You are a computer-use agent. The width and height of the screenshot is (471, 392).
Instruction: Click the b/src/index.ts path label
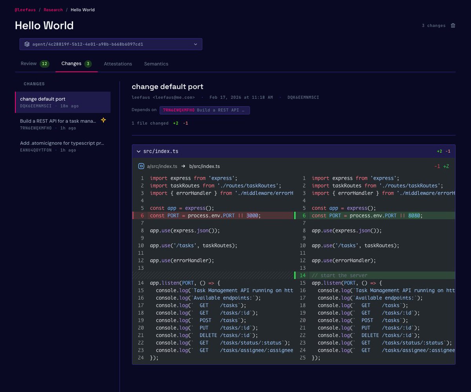[x=204, y=166]
